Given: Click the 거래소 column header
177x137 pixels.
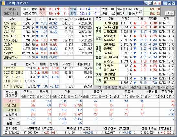Looking at the screenshot, I should pyautogui.click(x=28, y=92).
